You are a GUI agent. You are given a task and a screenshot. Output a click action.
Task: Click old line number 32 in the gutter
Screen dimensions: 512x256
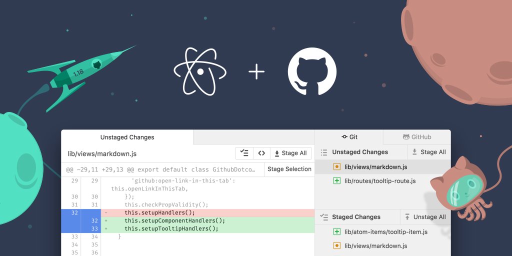[x=75, y=212]
